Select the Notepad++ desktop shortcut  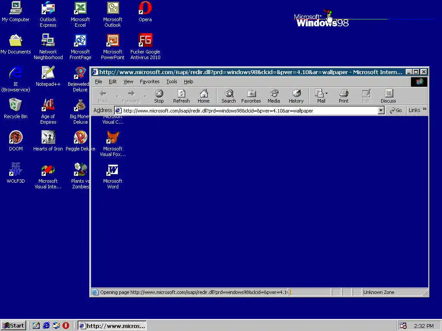(x=48, y=76)
